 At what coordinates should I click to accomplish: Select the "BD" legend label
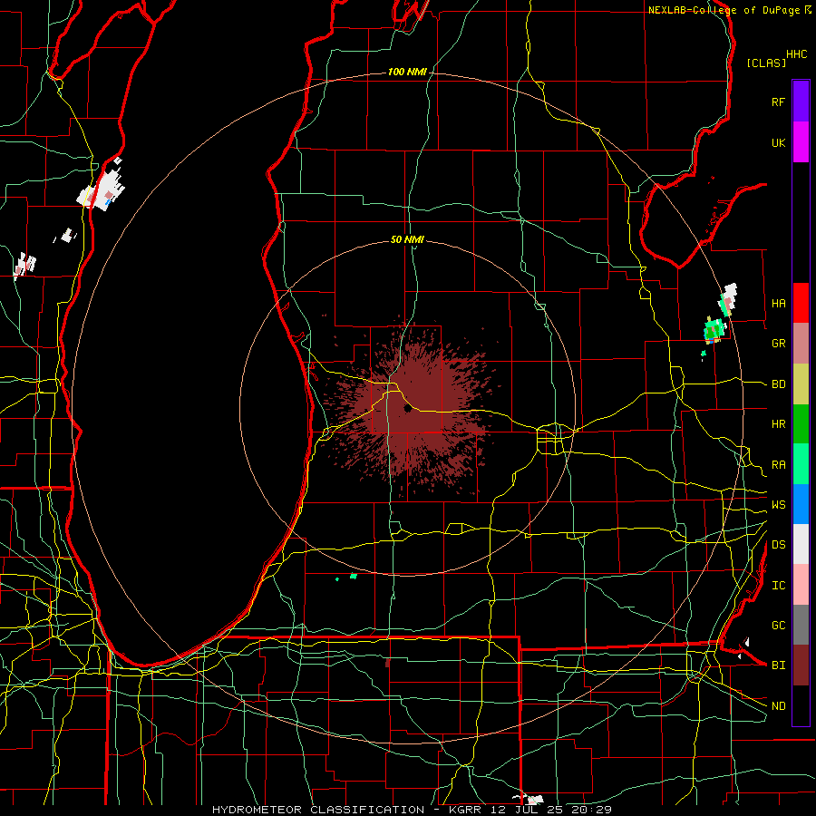tap(778, 384)
